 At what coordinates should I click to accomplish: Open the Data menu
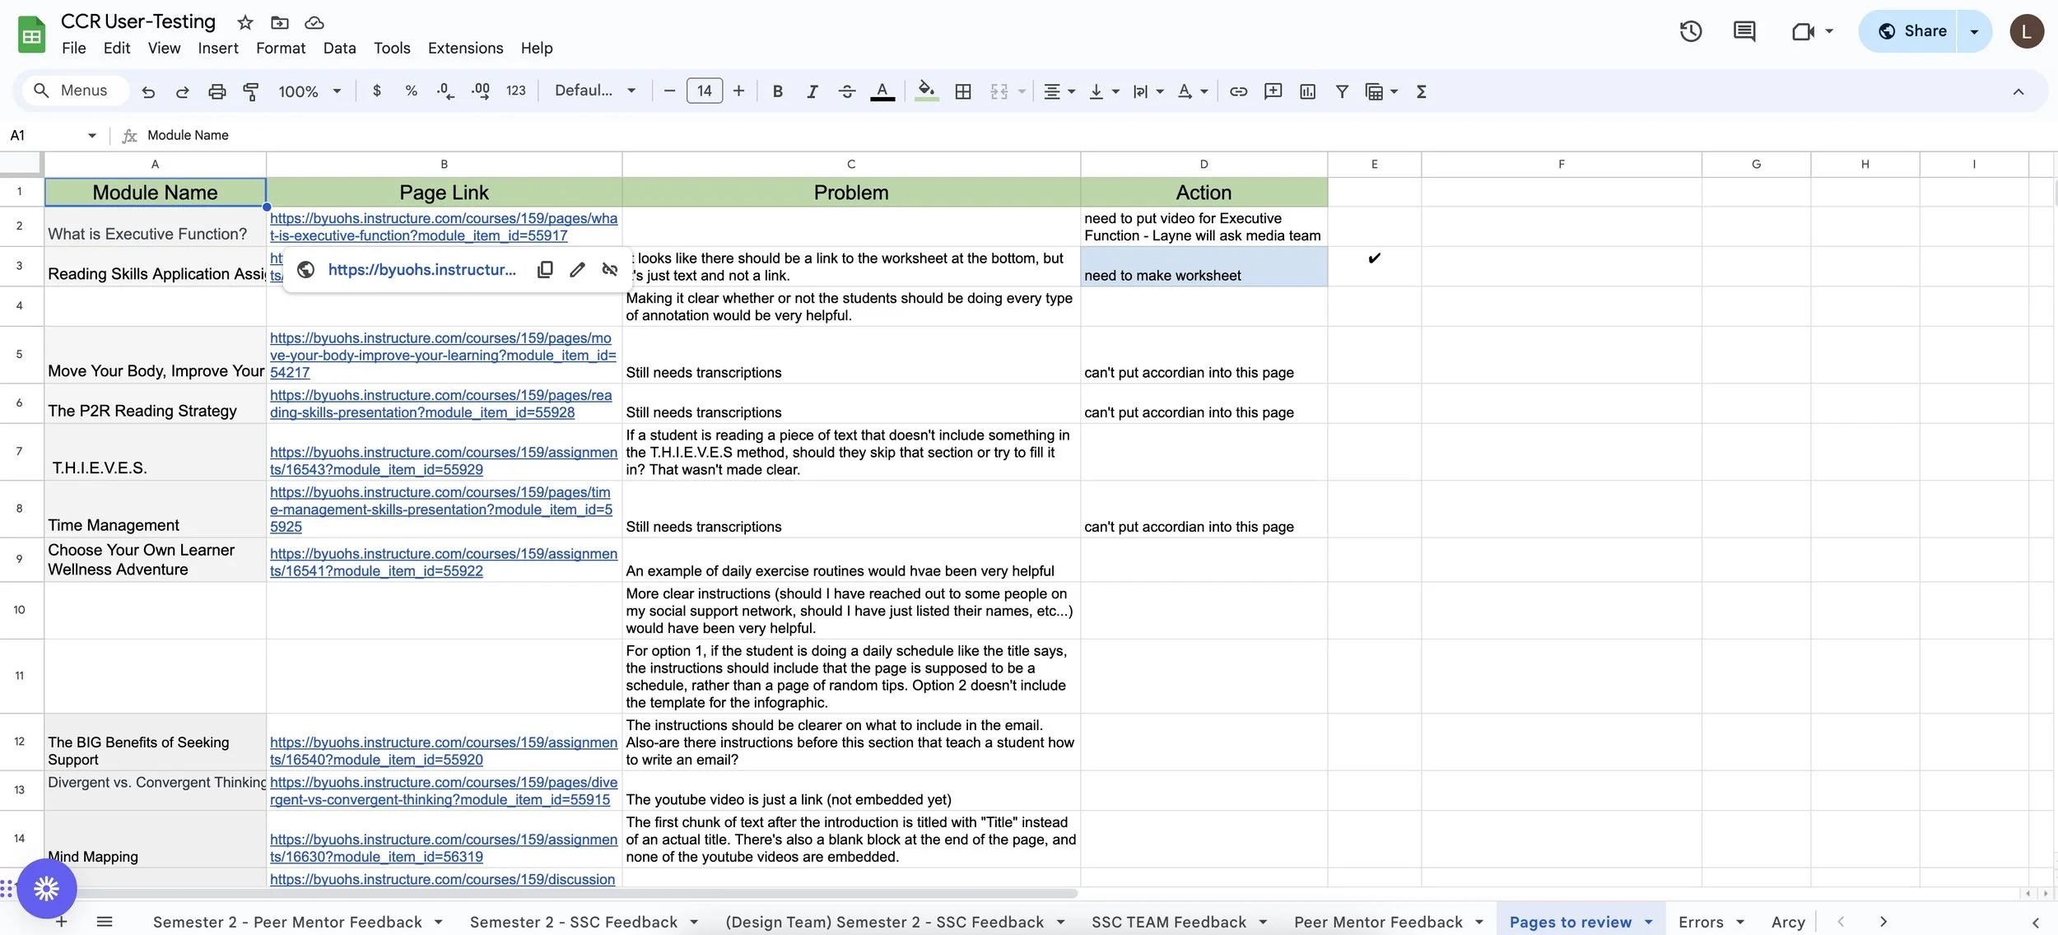coord(339,48)
